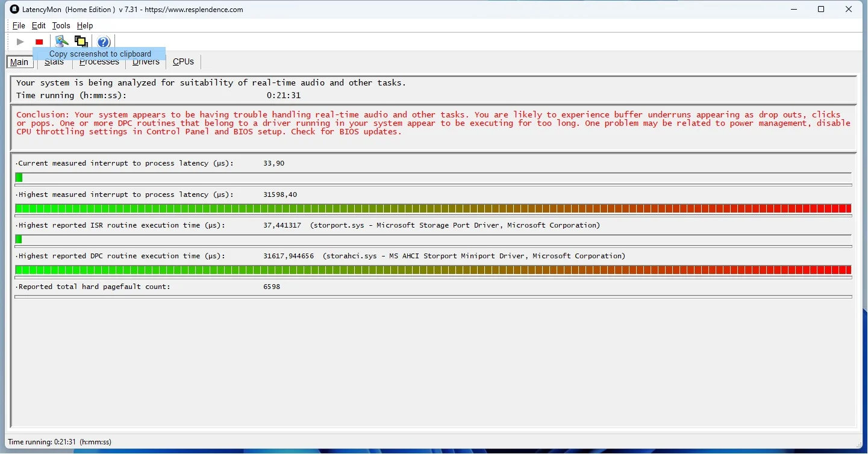Minimize the LatencyMon window
Screen dimensions: 868x454
(x=793, y=9)
